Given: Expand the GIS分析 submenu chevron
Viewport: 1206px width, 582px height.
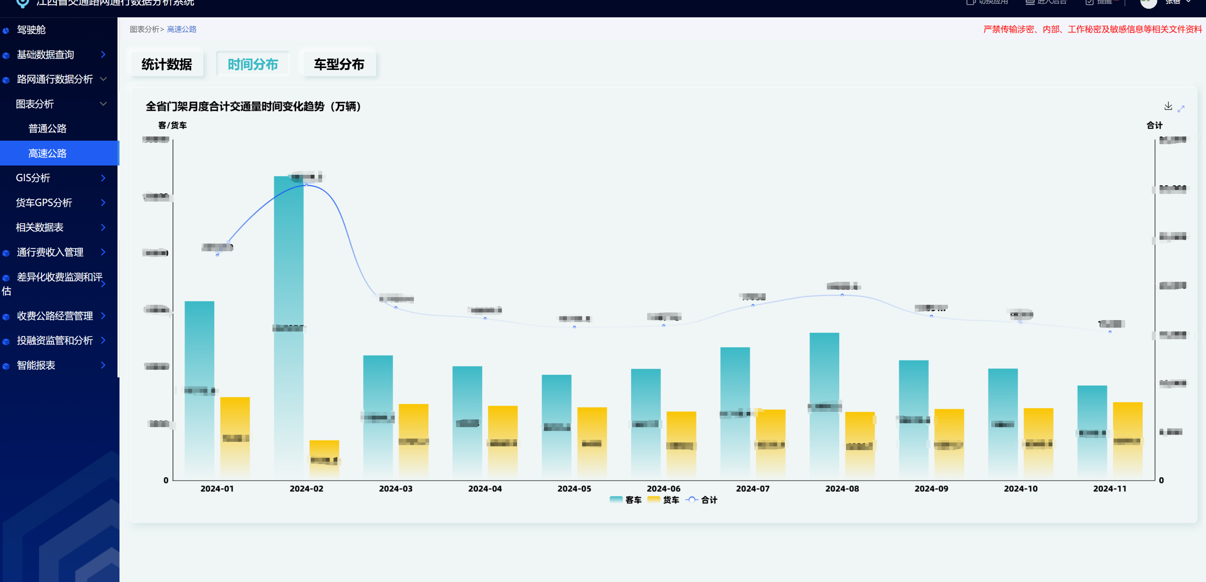Looking at the screenshot, I should 104,177.
